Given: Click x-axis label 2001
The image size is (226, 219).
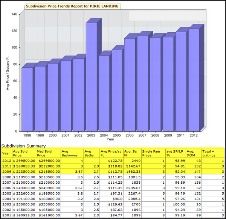Looking at the screenshot, I should [66, 135].
